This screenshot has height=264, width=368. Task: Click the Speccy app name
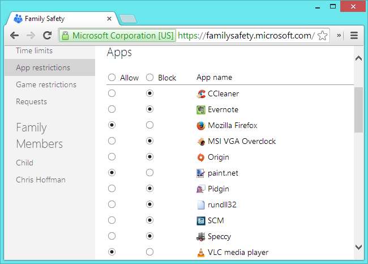[220, 237]
